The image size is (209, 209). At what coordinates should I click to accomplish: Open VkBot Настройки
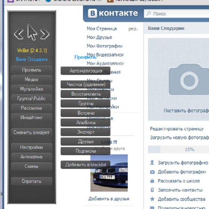(x=32, y=147)
